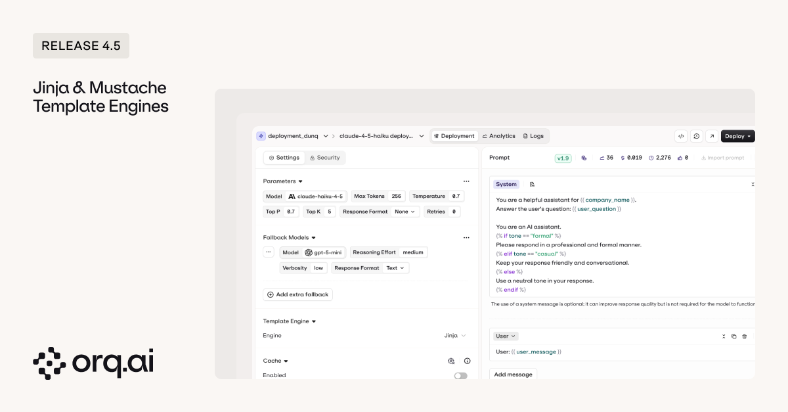Click the System role label
The height and width of the screenshot is (412, 788).
coord(506,185)
